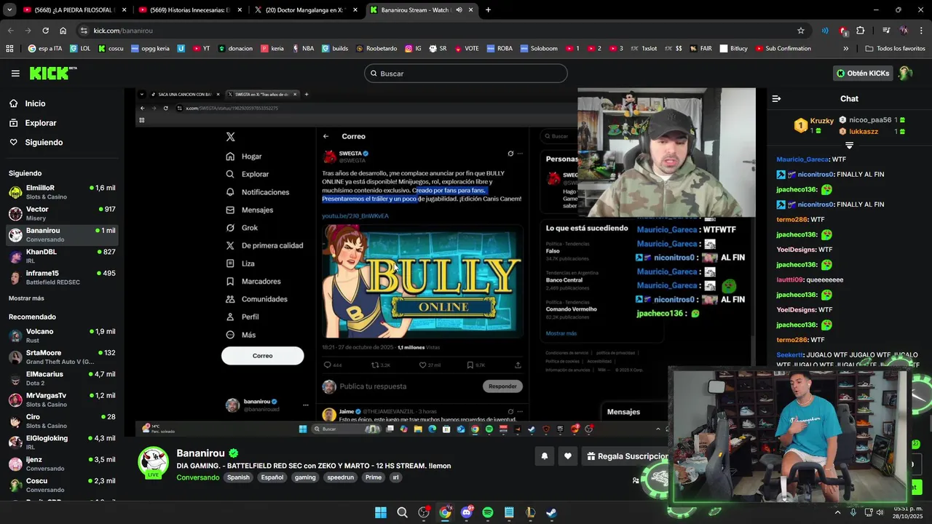The width and height of the screenshot is (932, 524).
Task: Open Todos los favoritos folder
Action: coord(895,49)
